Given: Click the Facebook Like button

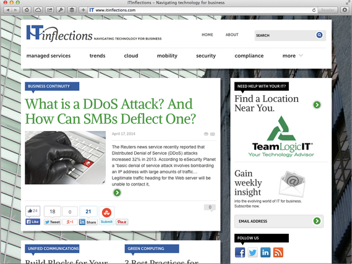Looking at the screenshot, I should point(33,222).
